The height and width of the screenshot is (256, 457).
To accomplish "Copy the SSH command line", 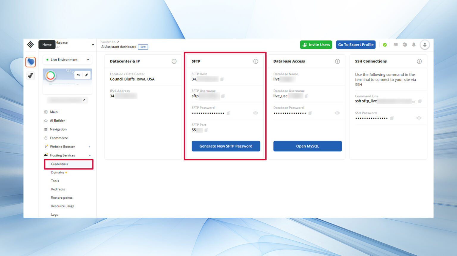I will 420,101.
